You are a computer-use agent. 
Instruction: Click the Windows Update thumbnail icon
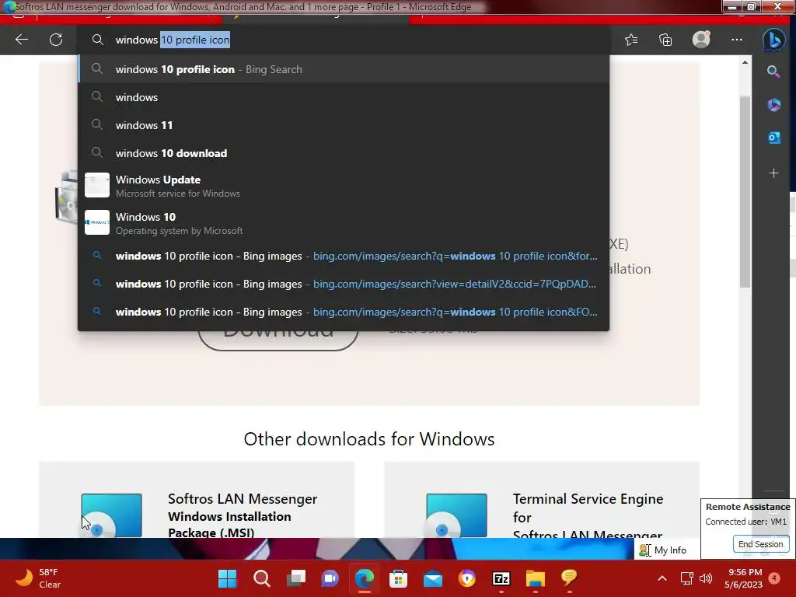[97, 185]
